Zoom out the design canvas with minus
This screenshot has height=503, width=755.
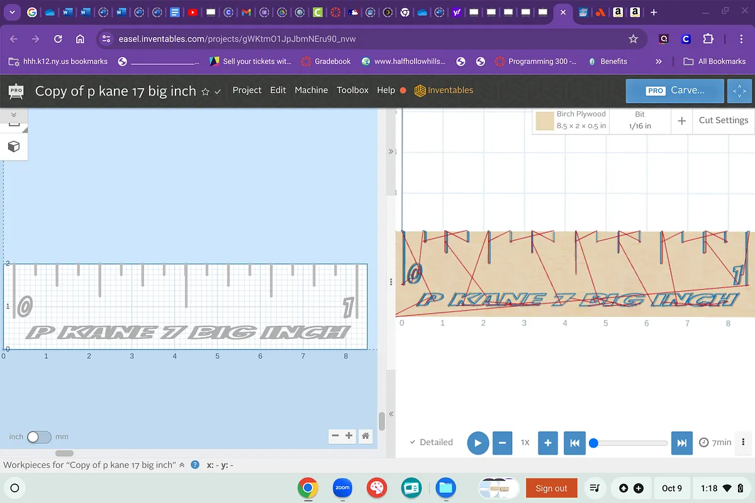pos(335,436)
